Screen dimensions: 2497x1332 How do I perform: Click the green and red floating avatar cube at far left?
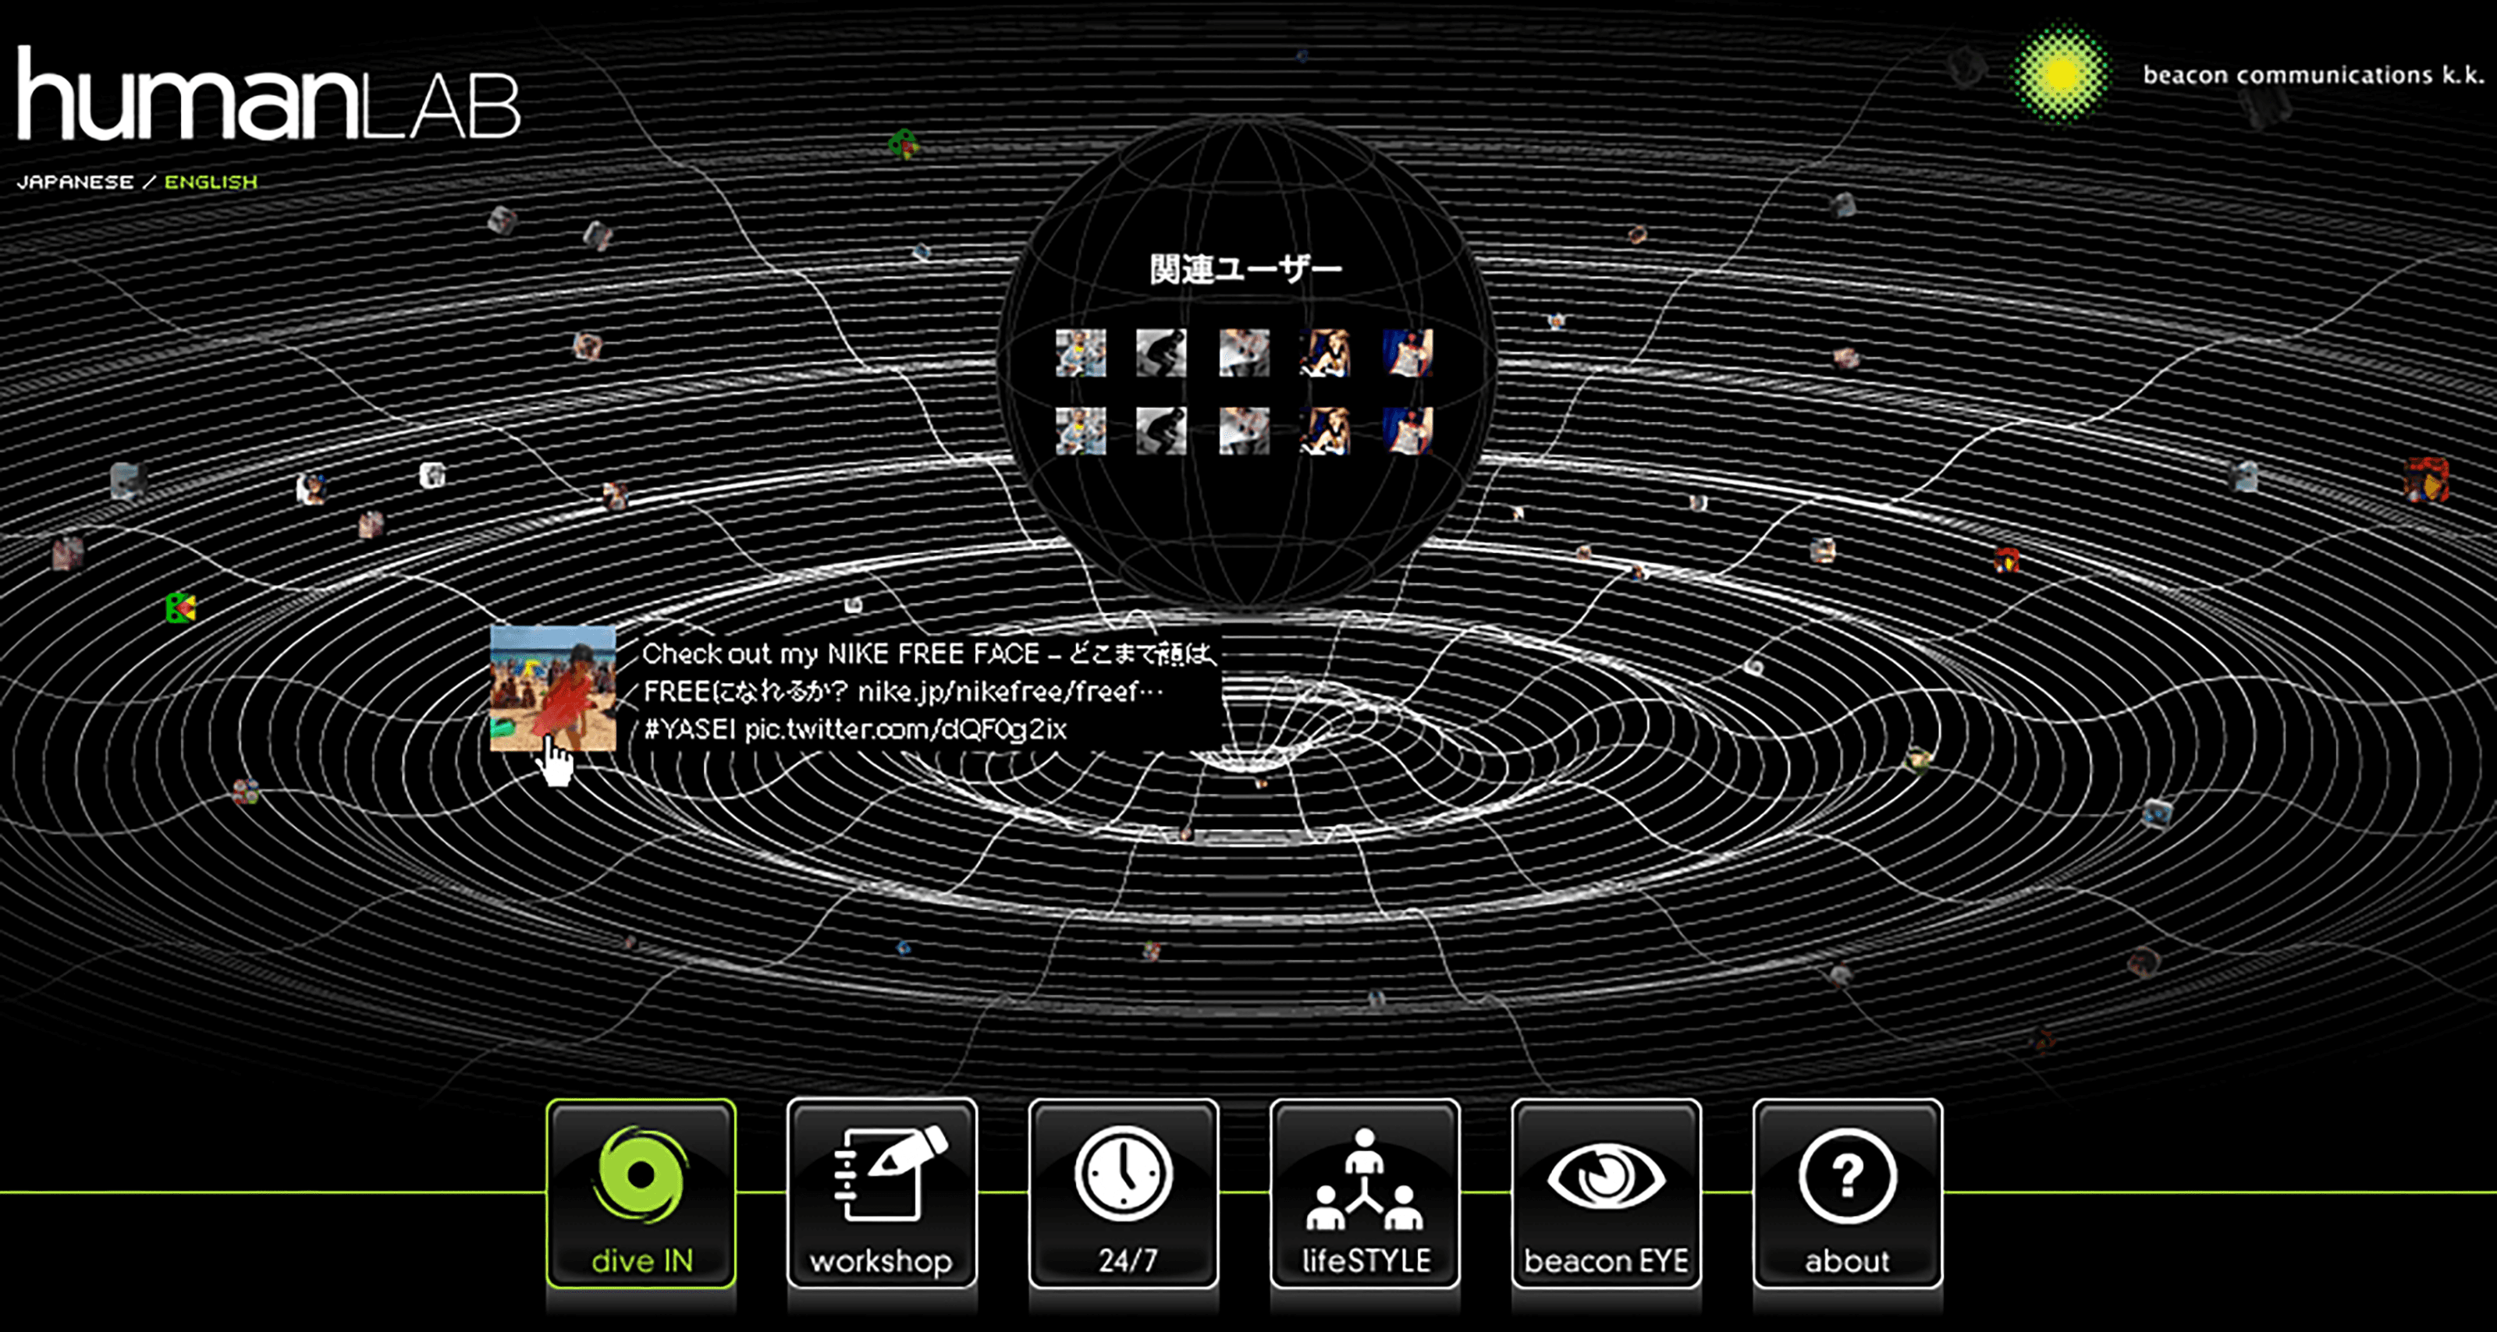pos(180,608)
